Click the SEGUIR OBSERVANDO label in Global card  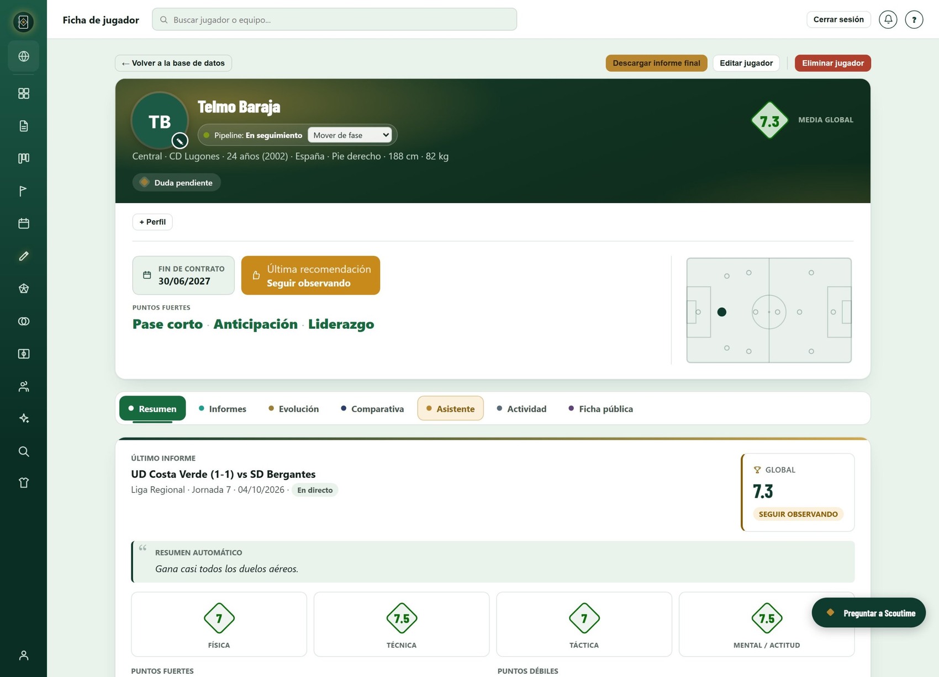(x=798, y=514)
